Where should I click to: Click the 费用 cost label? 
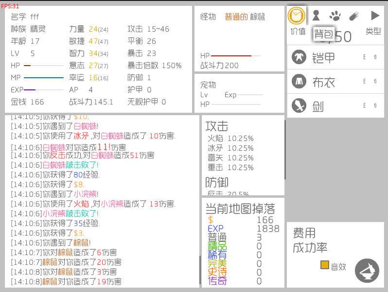pos(304,233)
